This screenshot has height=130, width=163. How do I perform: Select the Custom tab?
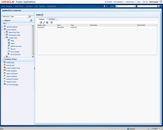[x=42, y=19]
